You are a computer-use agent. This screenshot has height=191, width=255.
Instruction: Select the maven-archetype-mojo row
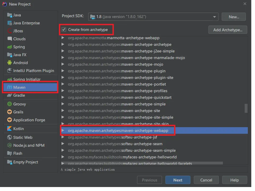(155, 64)
